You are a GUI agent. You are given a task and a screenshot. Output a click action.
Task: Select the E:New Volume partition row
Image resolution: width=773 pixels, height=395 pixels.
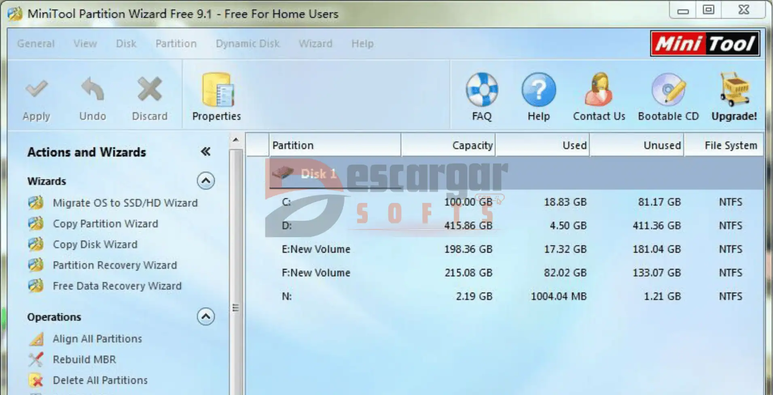[316, 249]
